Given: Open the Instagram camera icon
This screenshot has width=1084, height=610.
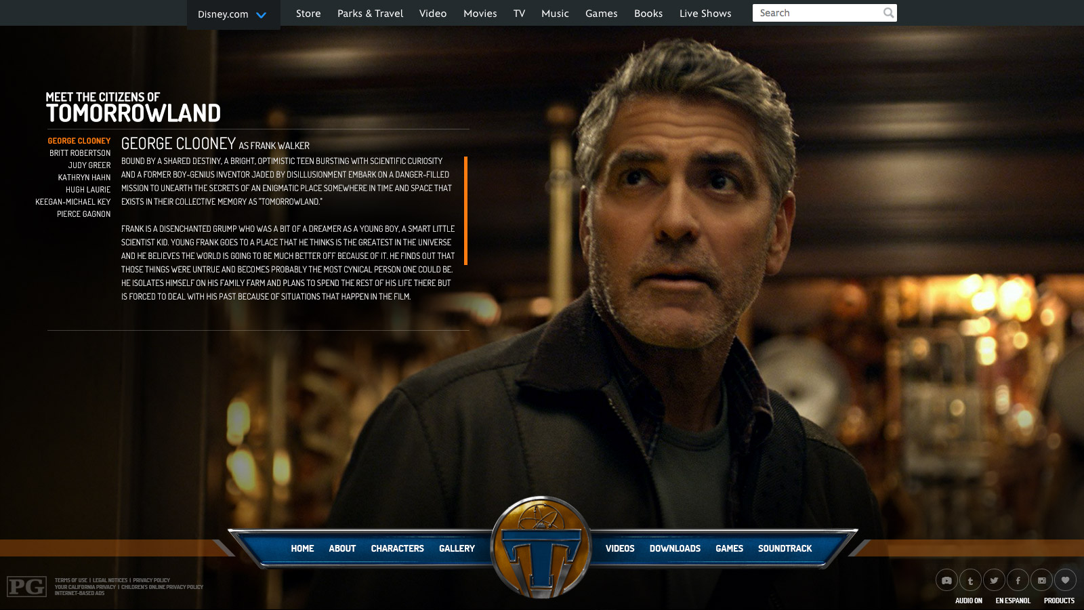Looking at the screenshot, I should [x=1041, y=580].
